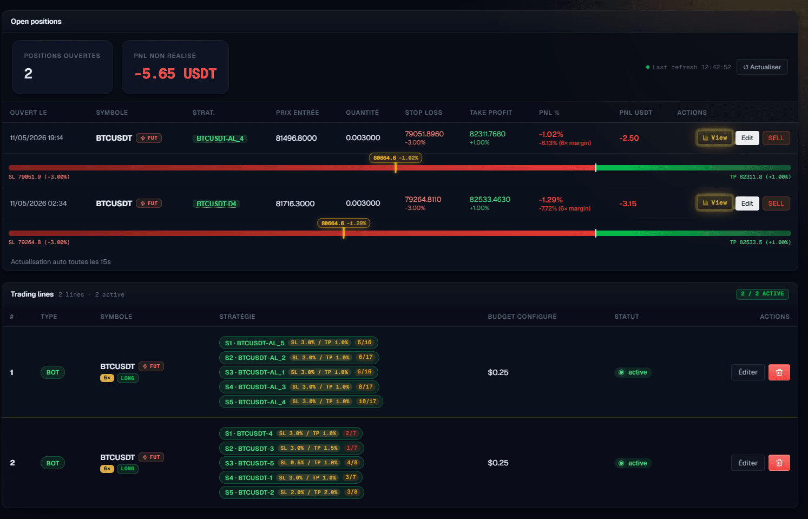Image resolution: width=808 pixels, height=519 pixels.
Task: Click the green take-profit bar segment for 82311.8
Action: [x=693, y=168]
